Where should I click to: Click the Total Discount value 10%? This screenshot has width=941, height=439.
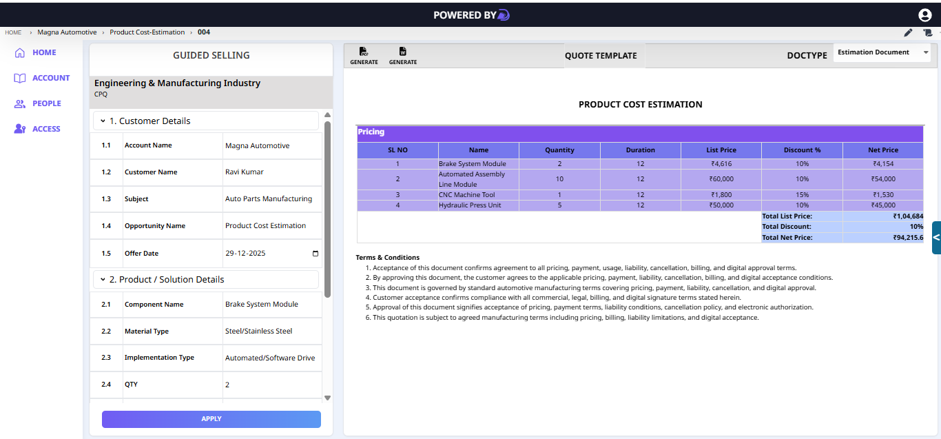(x=916, y=227)
